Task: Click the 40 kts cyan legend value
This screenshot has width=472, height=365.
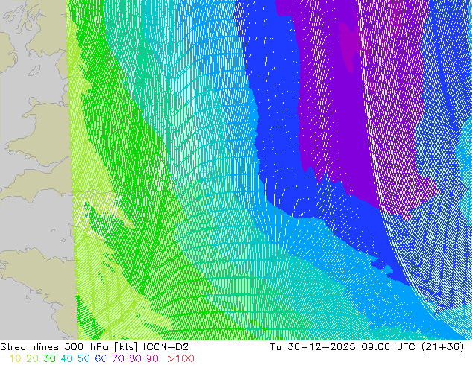Action: click(x=66, y=358)
